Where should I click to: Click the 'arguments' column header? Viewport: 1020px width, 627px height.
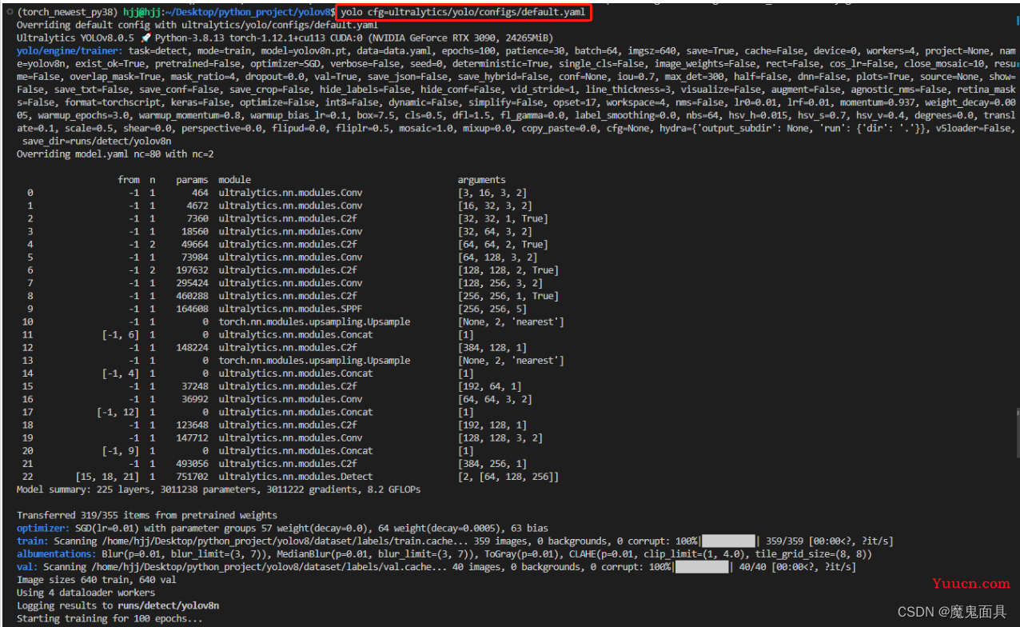pyautogui.click(x=481, y=180)
